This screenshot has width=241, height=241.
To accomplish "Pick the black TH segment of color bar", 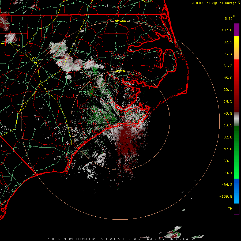I will (236, 209).
